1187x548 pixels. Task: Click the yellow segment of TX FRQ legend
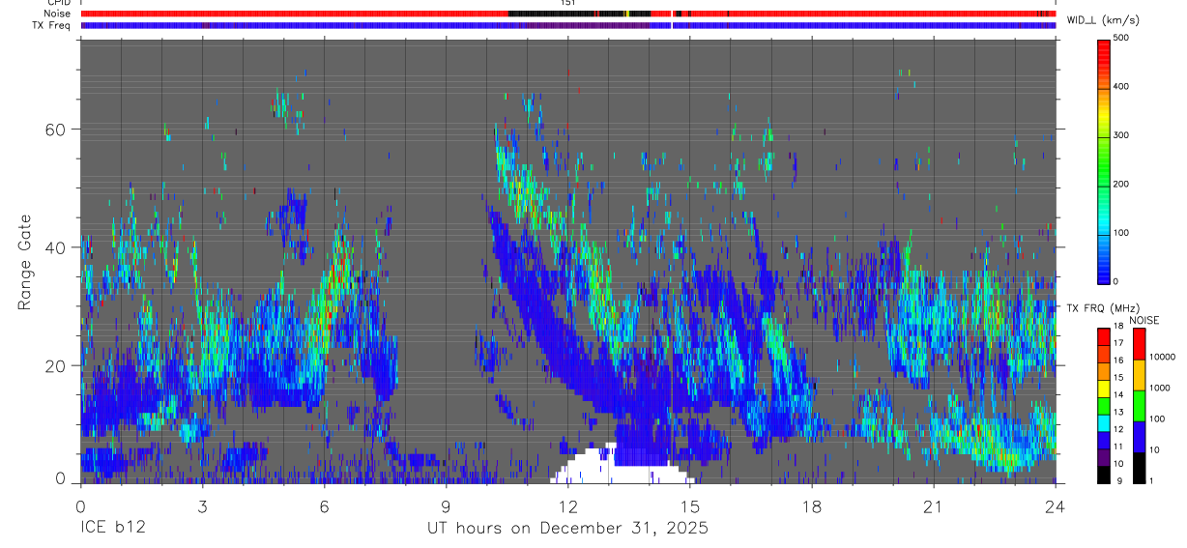point(1104,387)
